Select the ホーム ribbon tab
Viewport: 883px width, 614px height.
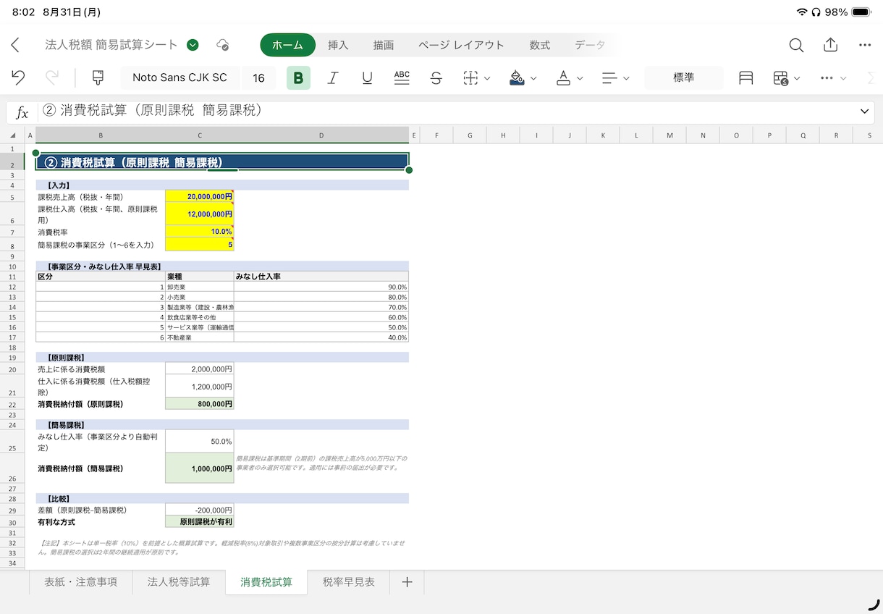[288, 45]
